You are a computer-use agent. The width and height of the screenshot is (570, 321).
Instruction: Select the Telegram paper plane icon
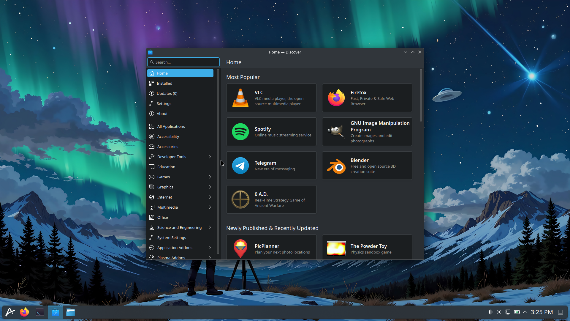[x=240, y=166]
